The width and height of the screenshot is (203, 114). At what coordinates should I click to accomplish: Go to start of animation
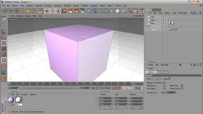click(93, 88)
